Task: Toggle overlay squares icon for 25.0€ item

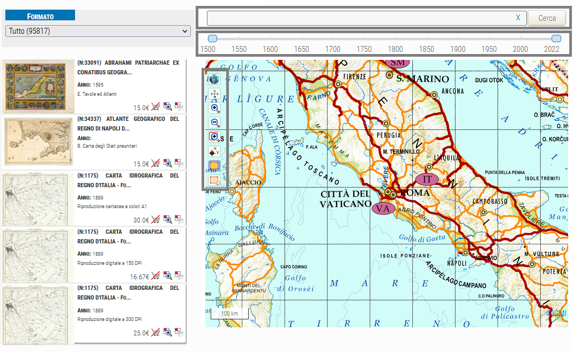Action: click(x=178, y=332)
